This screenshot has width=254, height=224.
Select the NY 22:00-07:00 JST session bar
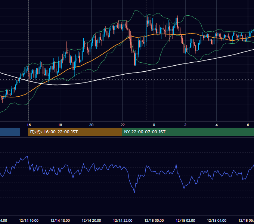pyautogui.click(x=188, y=132)
